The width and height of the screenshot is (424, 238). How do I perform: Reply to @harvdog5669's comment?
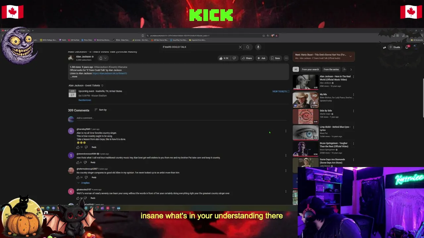(94, 147)
